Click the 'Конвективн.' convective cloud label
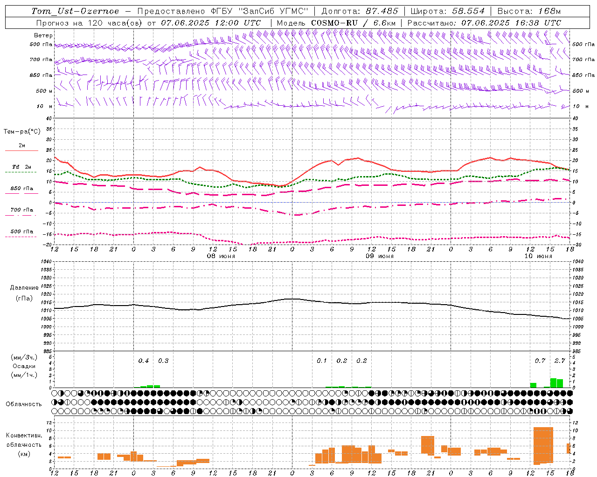This screenshot has height=477, width=597. coord(24,436)
